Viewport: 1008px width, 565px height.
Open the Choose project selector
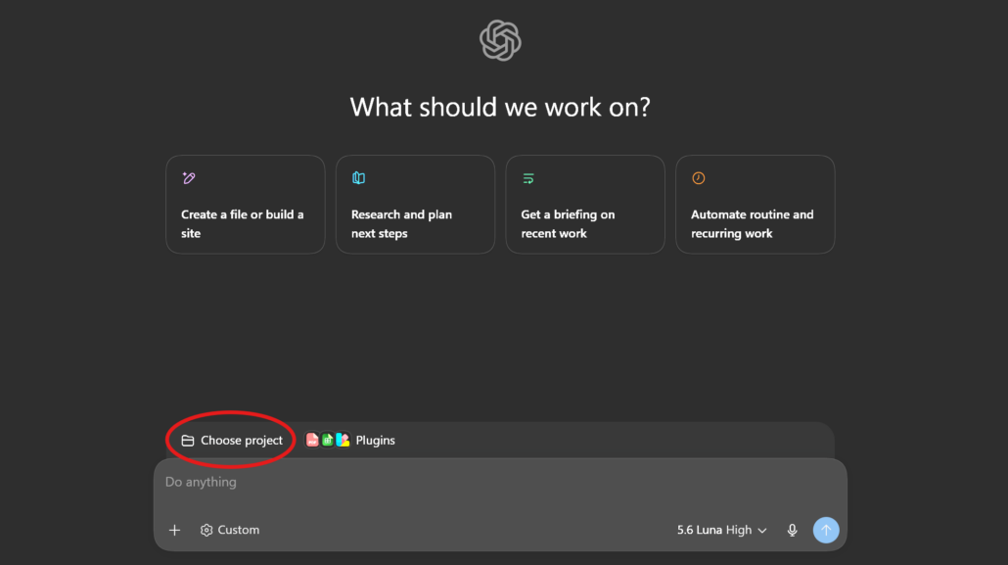click(232, 441)
